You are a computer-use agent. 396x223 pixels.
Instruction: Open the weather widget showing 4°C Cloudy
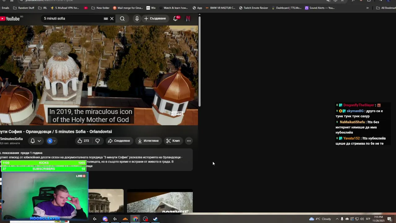[x=320, y=219]
